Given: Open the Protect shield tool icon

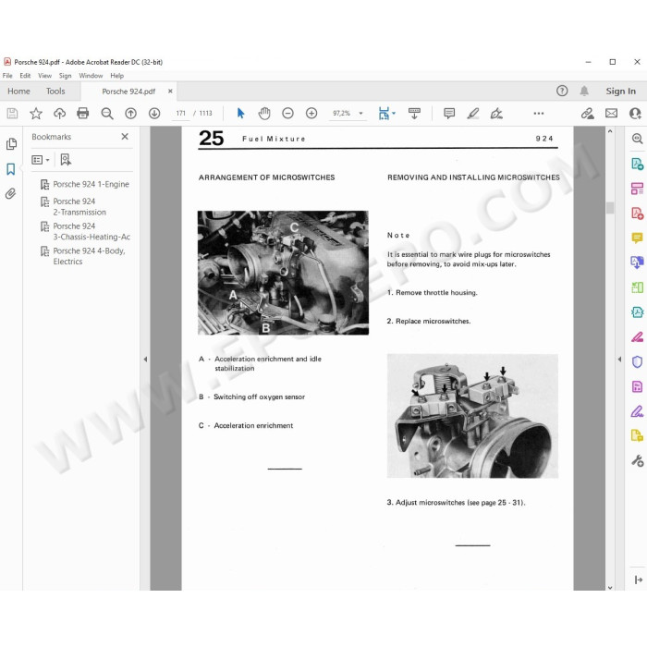Looking at the screenshot, I should [637, 362].
